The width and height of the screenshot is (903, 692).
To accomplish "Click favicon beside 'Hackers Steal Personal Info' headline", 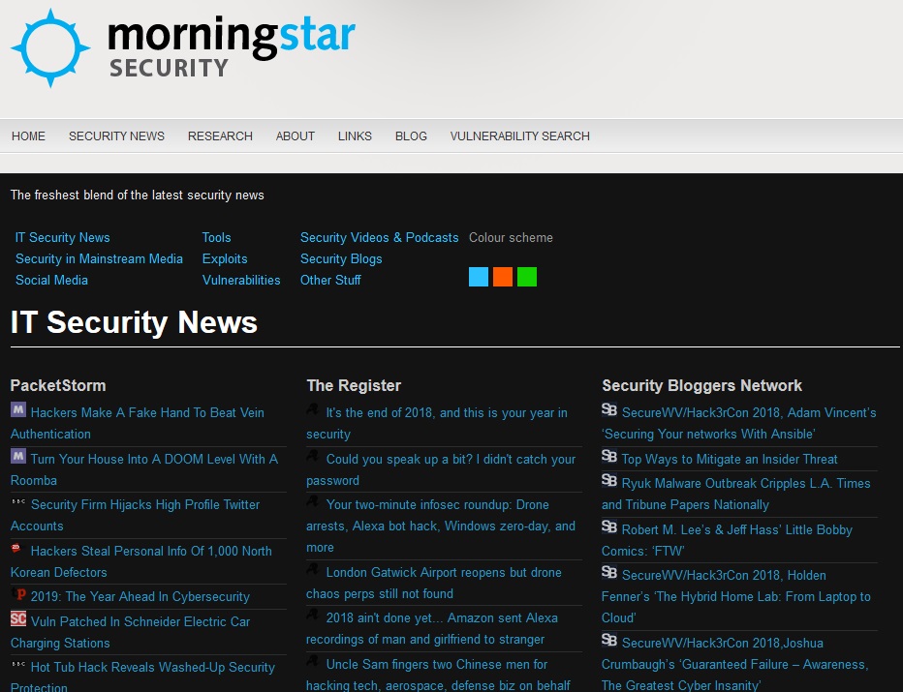I will 16,548.
